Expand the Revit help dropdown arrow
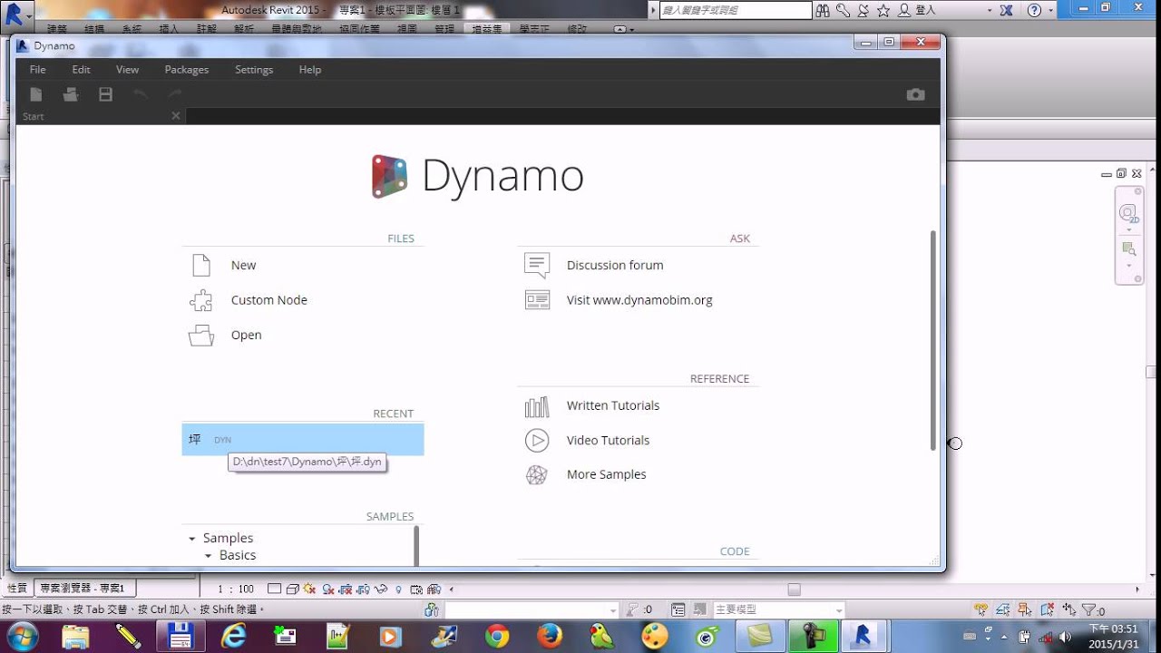1161x653 pixels. tap(1052, 11)
